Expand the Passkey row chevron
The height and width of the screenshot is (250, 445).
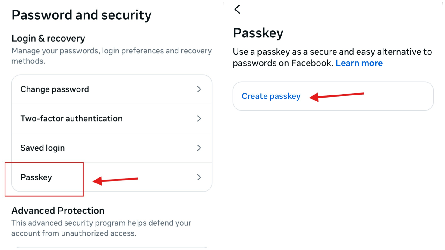point(199,177)
